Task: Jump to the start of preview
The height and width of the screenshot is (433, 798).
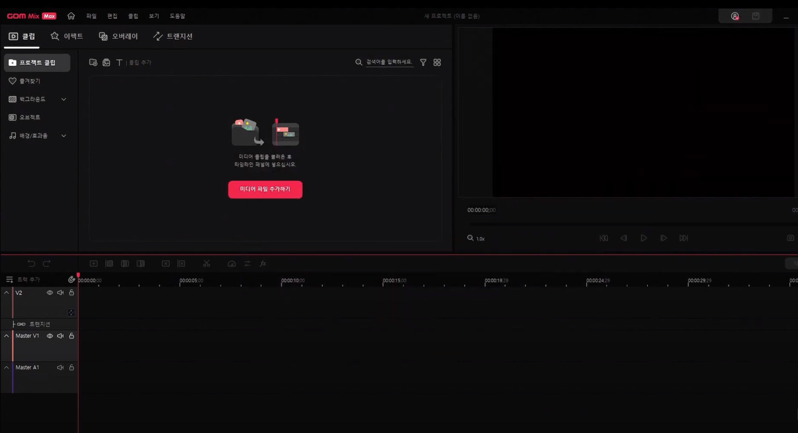Action: [x=604, y=238]
